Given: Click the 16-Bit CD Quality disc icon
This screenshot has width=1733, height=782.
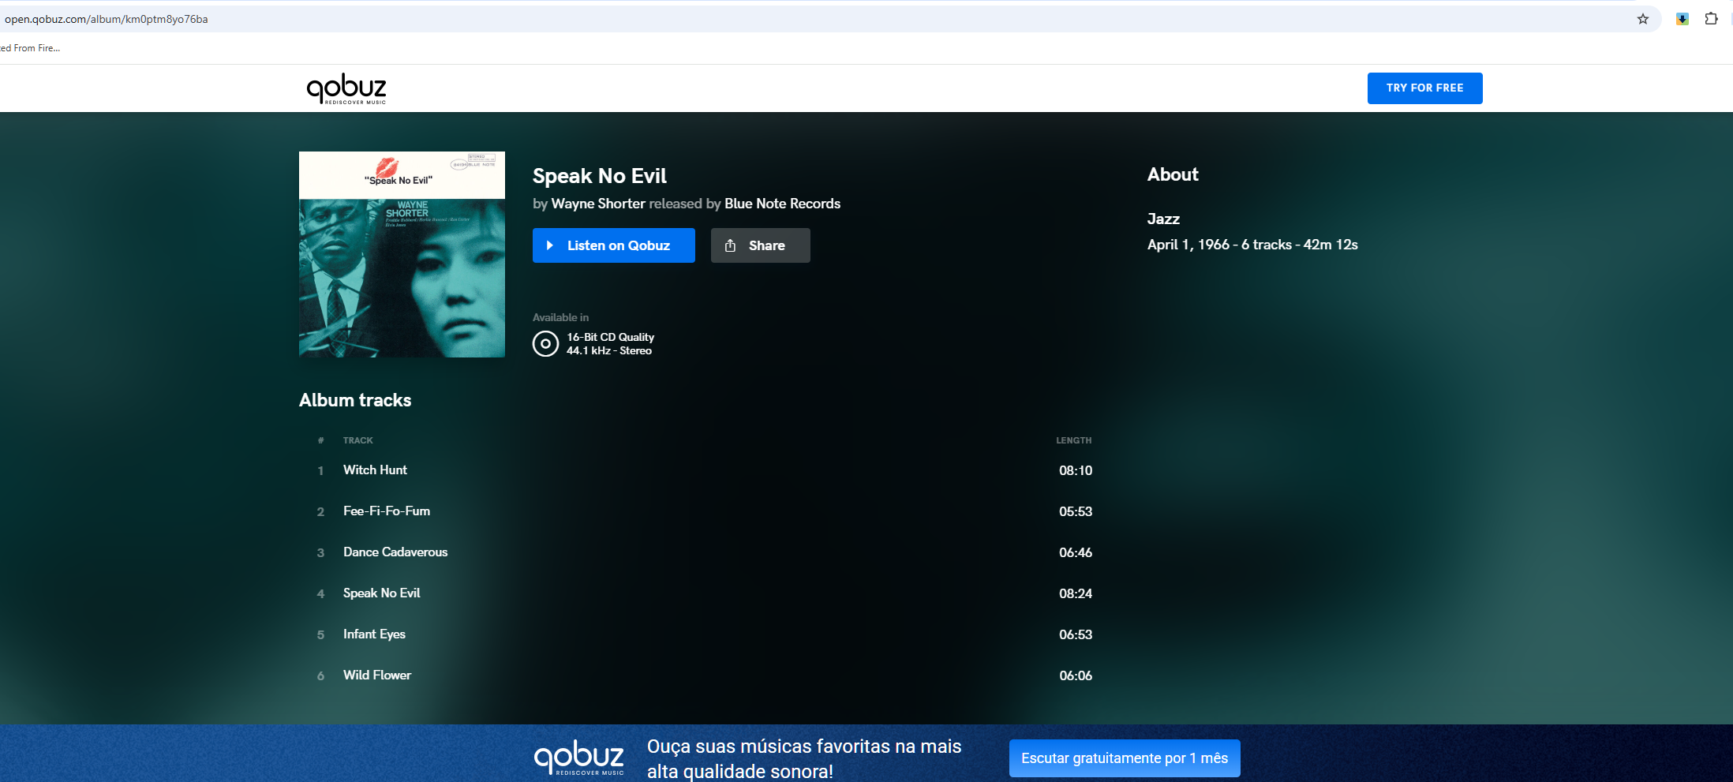Looking at the screenshot, I should point(545,344).
